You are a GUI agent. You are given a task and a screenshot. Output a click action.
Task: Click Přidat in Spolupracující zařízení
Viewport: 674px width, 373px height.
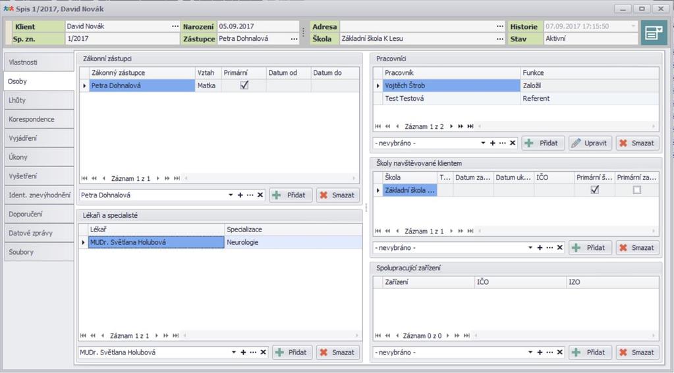[x=590, y=352]
